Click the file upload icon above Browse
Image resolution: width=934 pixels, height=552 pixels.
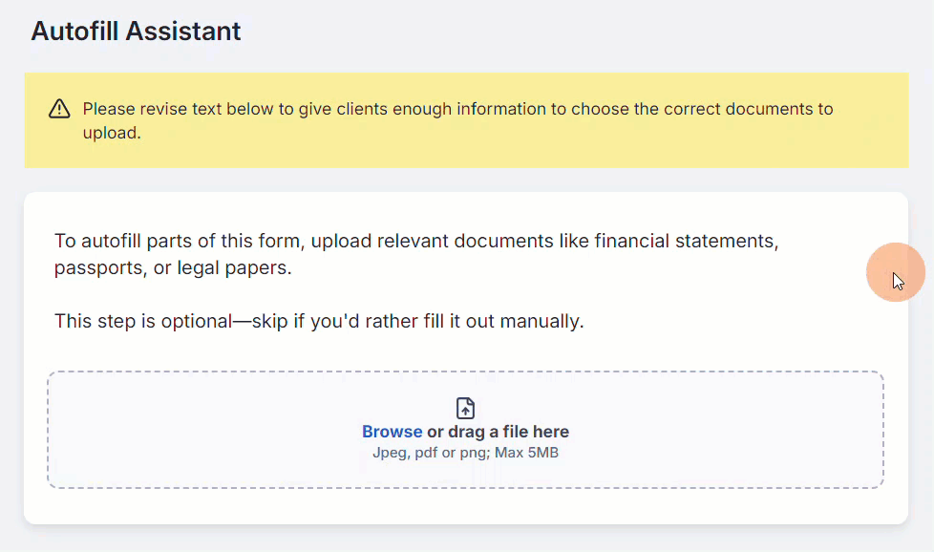point(465,409)
